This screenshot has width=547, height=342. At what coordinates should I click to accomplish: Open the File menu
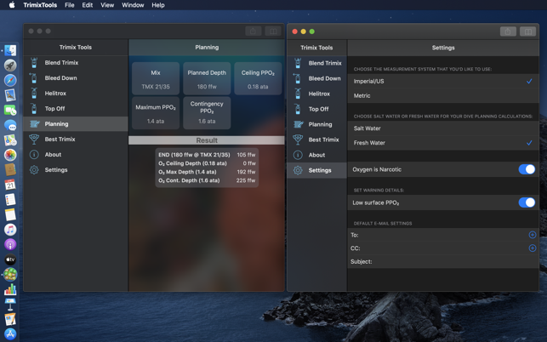[x=70, y=5]
